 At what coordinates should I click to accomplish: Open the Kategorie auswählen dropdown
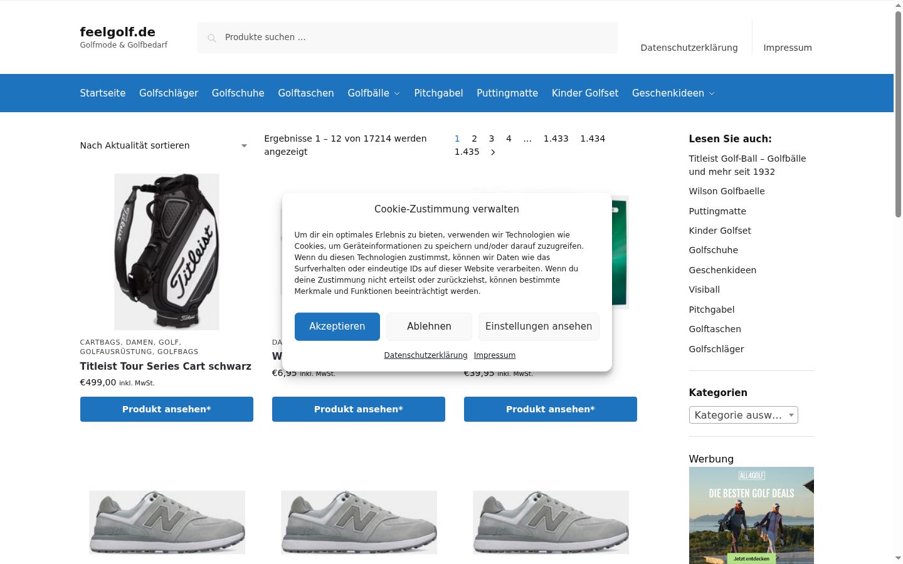[743, 415]
